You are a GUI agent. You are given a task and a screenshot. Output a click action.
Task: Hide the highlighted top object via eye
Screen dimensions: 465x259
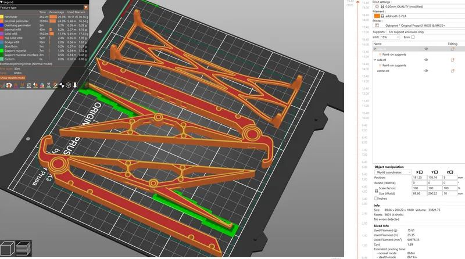(426, 49)
